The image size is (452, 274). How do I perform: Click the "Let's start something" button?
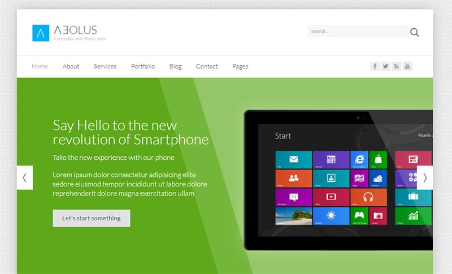coord(92,218)
